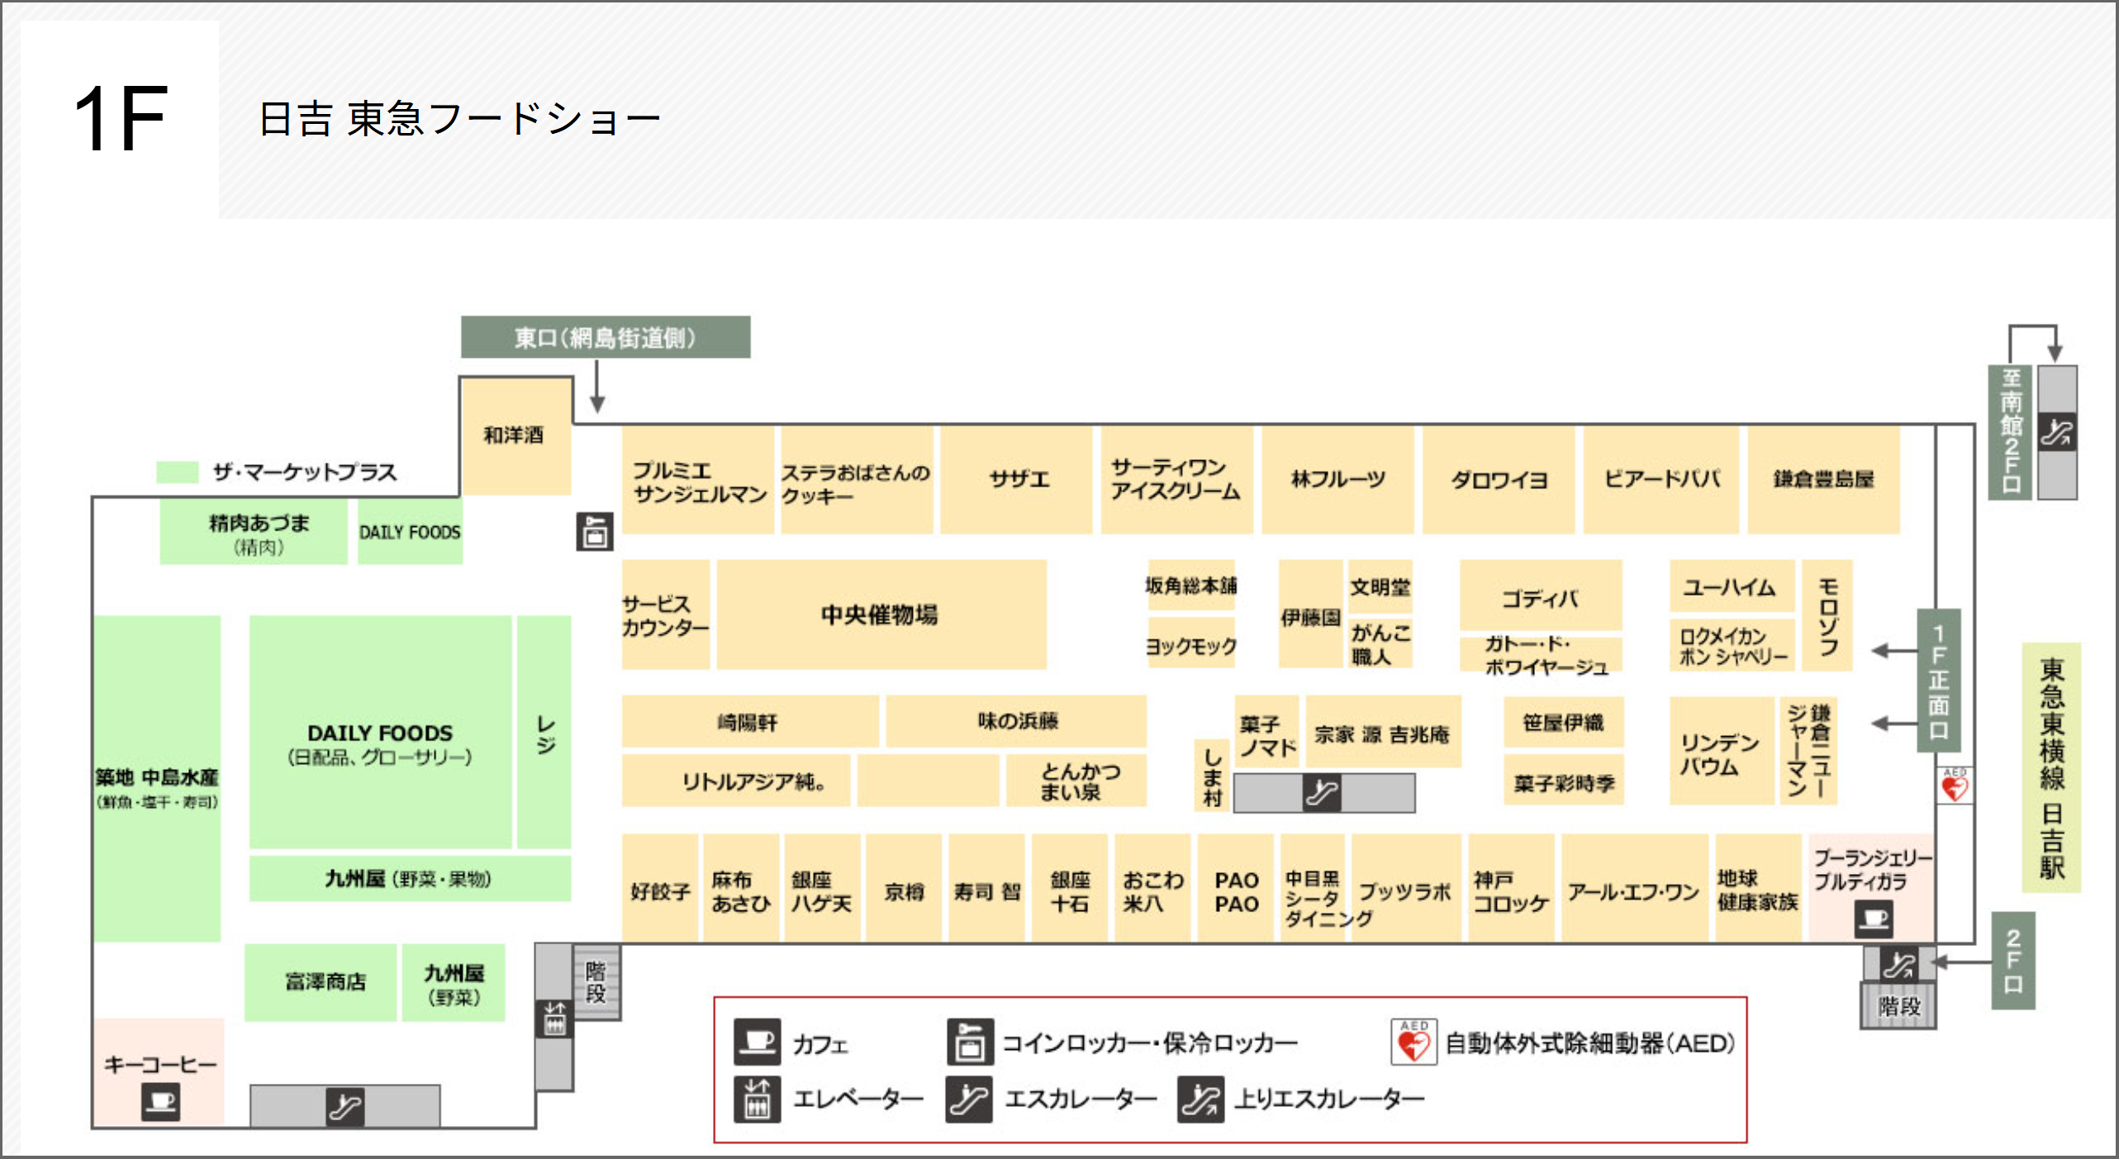This screenshot has width=2119, height=1159.
Task: Select the サービスカウンター block
Action: (666, 614)
